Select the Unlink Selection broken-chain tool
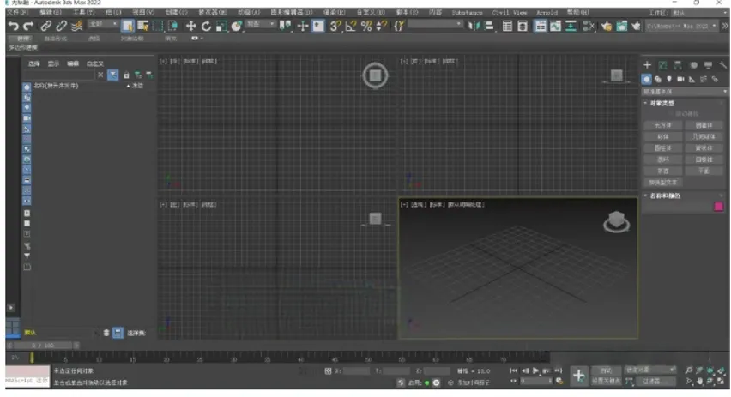 (61, 26)
